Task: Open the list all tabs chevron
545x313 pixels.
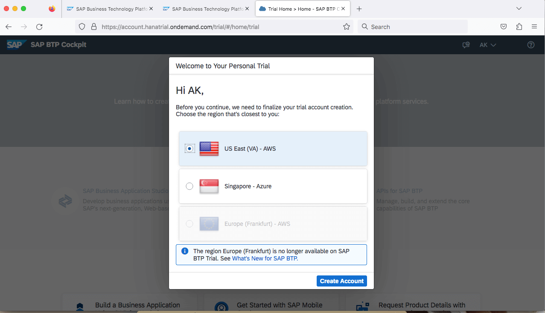Action: (519, 9)
